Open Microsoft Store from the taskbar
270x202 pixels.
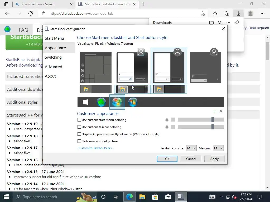point(155,197)
